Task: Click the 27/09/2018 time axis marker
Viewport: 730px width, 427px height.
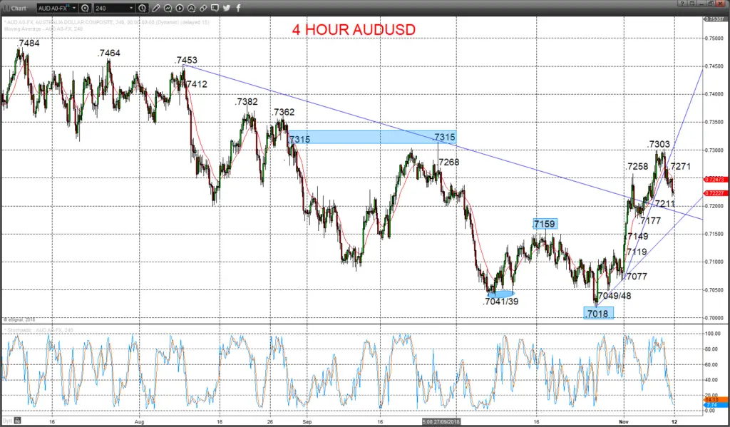Action: (x=441, y=421)
